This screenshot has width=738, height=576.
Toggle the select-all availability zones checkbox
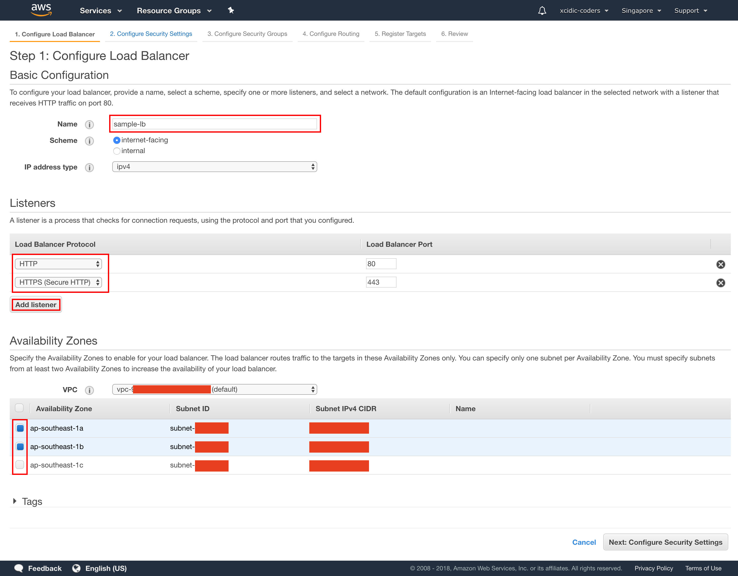pyautogui.click(x=19, y=408)
